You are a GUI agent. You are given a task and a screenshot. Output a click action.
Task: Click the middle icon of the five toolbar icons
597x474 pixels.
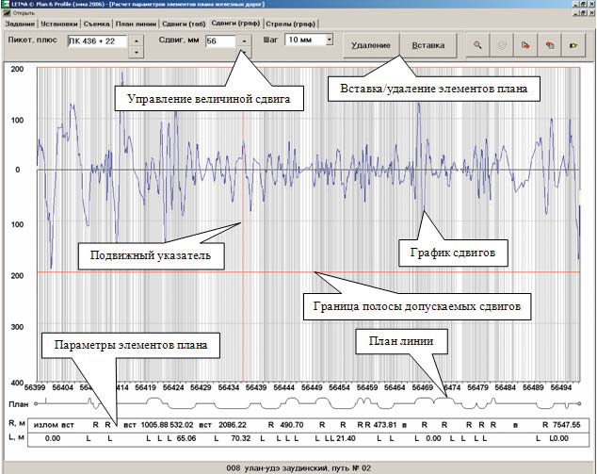coord(525,44)
